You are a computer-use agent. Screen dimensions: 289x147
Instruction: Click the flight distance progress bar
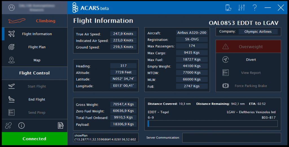[213, 124]
